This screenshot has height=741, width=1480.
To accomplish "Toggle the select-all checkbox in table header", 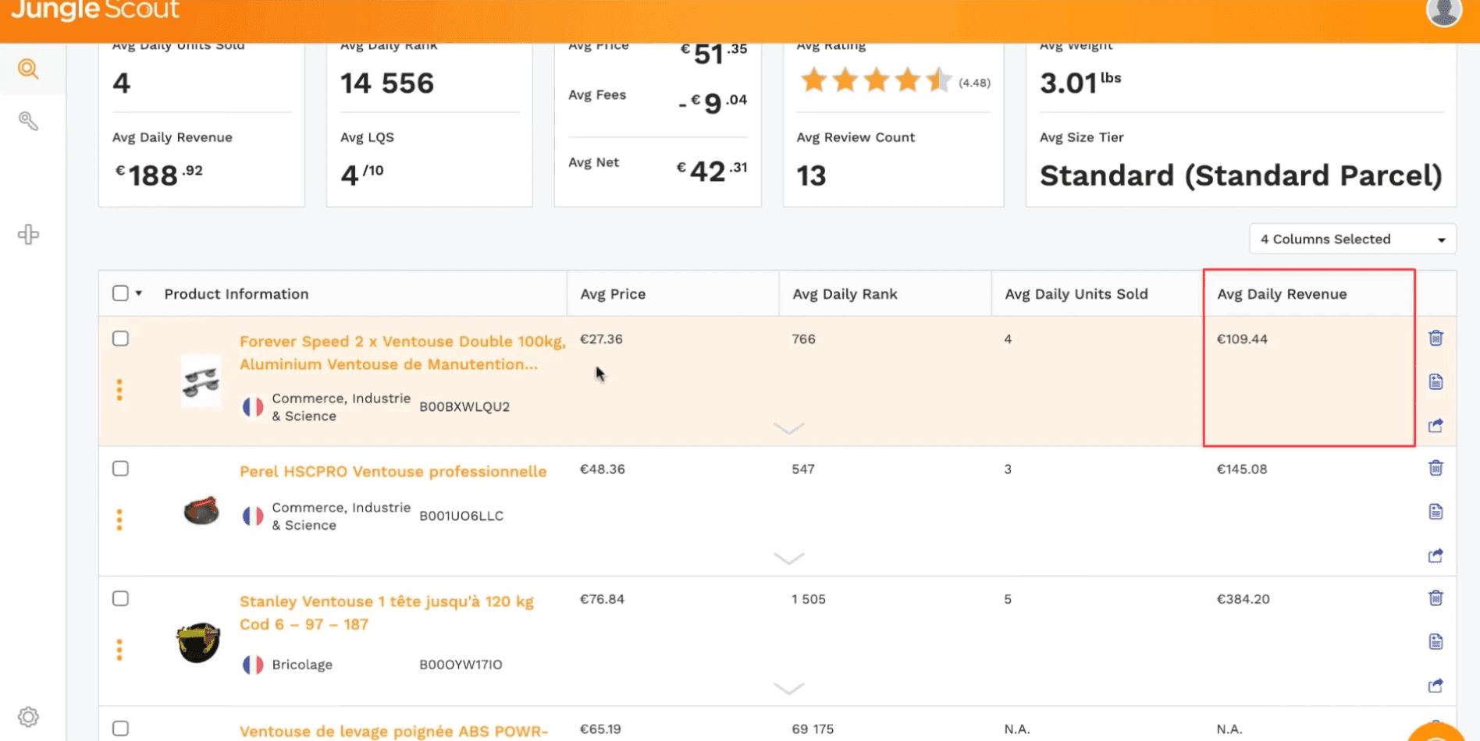I will [120, 293].
